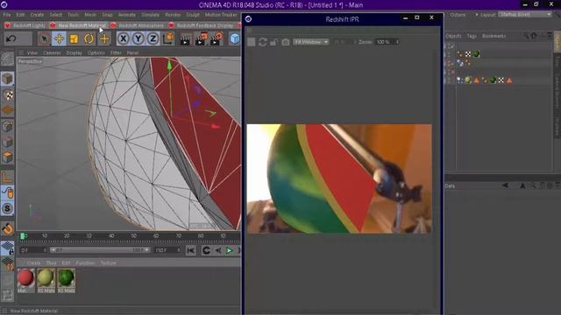Activate the Move tool
The image size is (561, 315).
click(x=59, y=38)
